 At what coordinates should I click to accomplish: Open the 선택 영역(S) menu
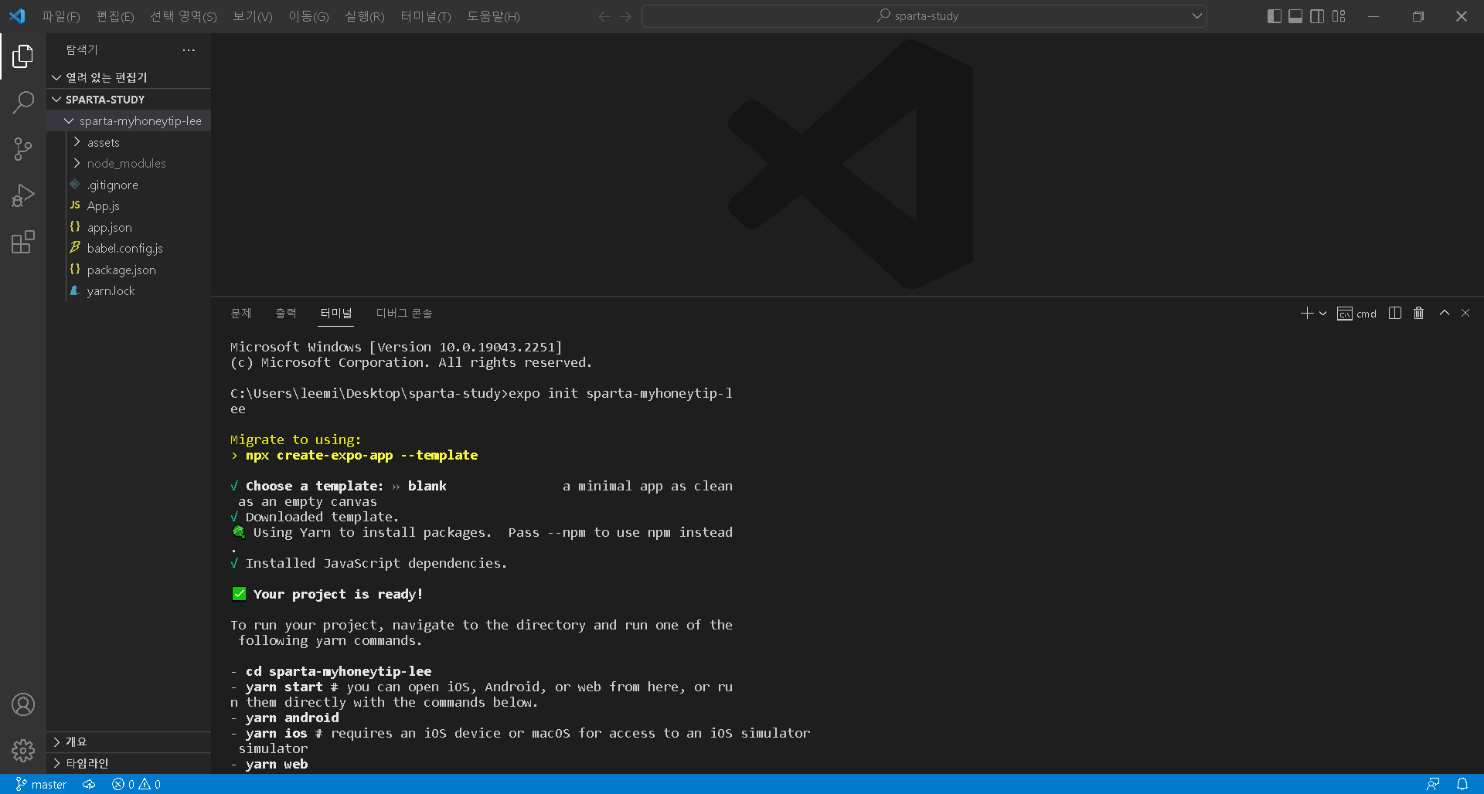point(183,16)
